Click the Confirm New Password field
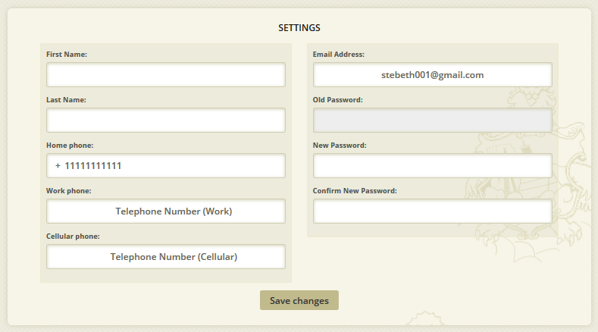This screenshot has height=332, width=598. 433,211
